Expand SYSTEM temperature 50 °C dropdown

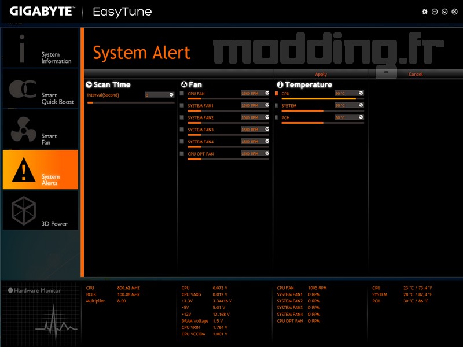349,105
